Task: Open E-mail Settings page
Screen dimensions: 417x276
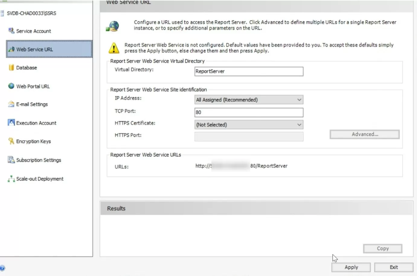Action: [x=32, y=104]
